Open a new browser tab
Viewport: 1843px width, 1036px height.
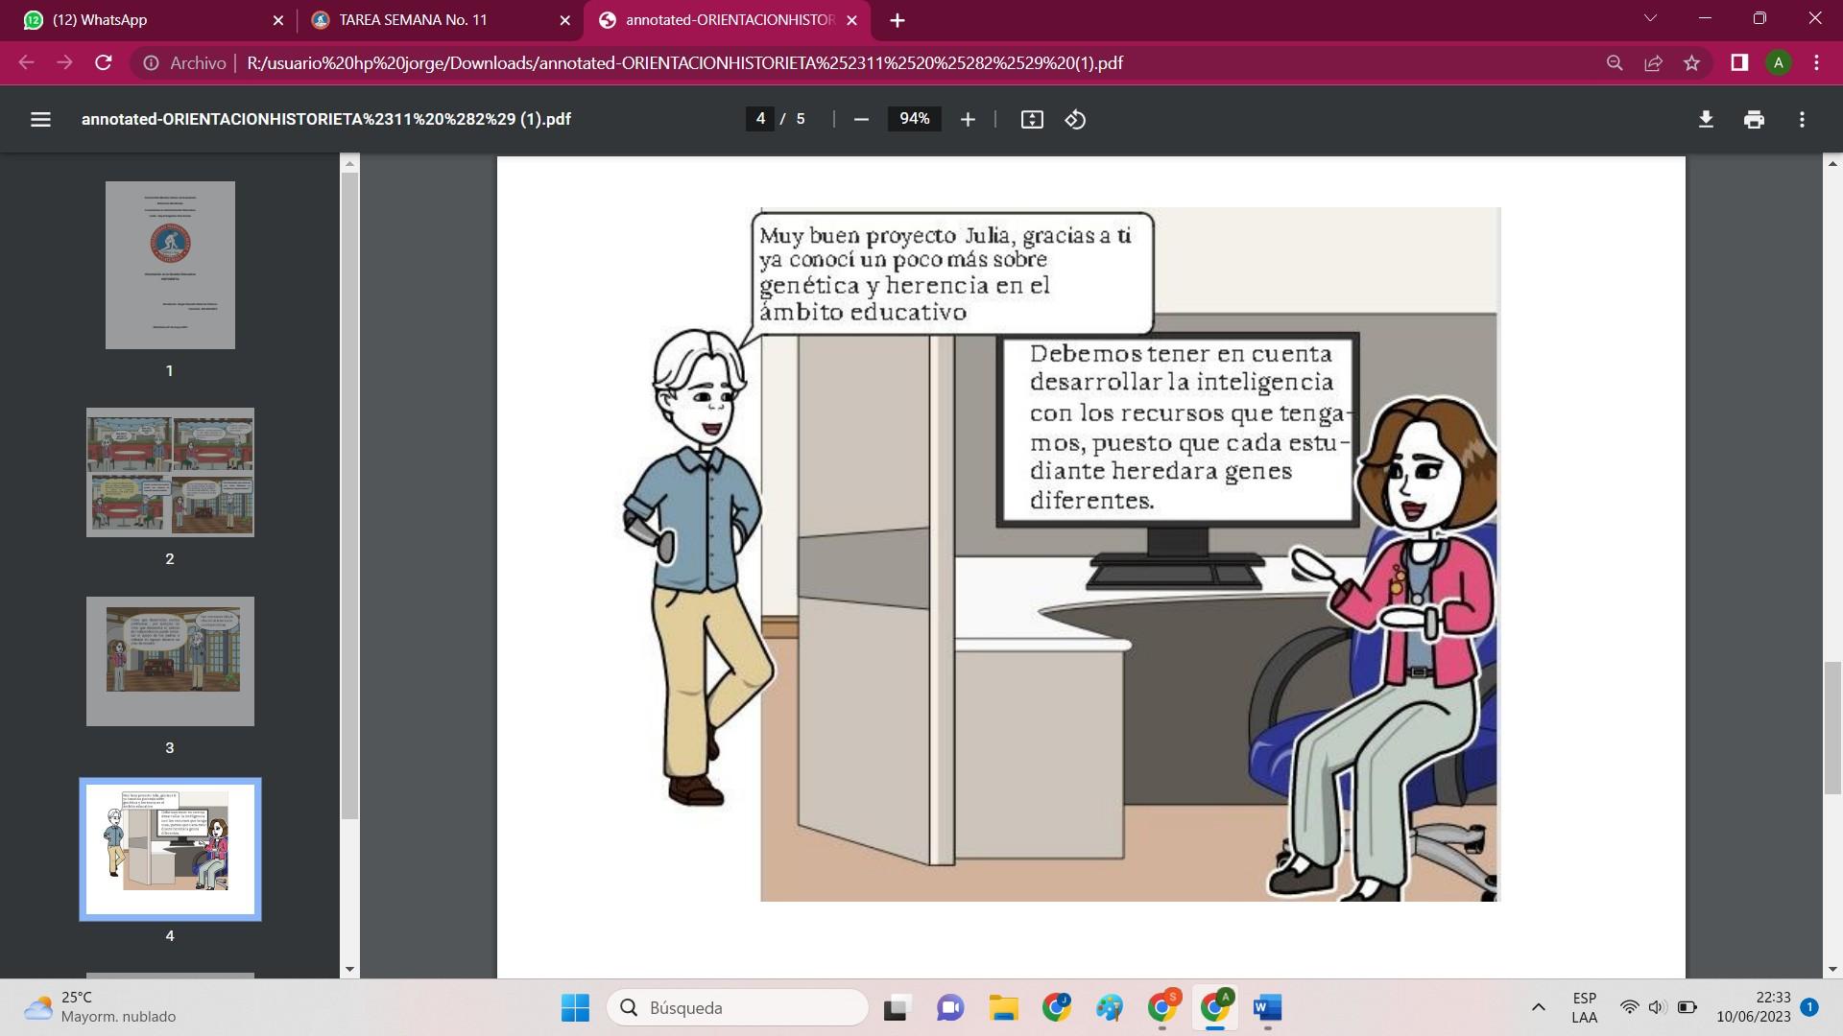point(897,20)
